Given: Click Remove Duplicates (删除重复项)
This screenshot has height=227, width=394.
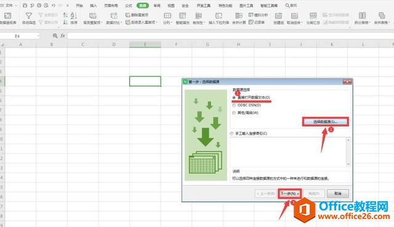Looking at the screenshot, I should [x=137, y=15].
